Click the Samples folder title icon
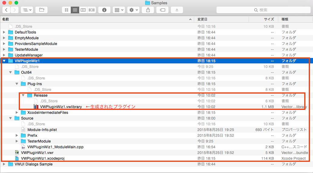Viewport: 313px width, 173px height. 148,3
